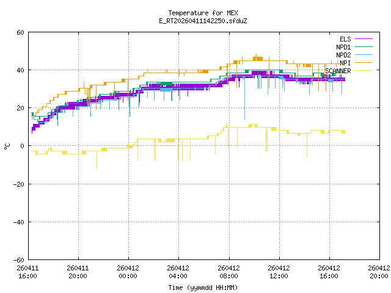
Task: Click the y-axis label -40
Action: coord(19,222)
